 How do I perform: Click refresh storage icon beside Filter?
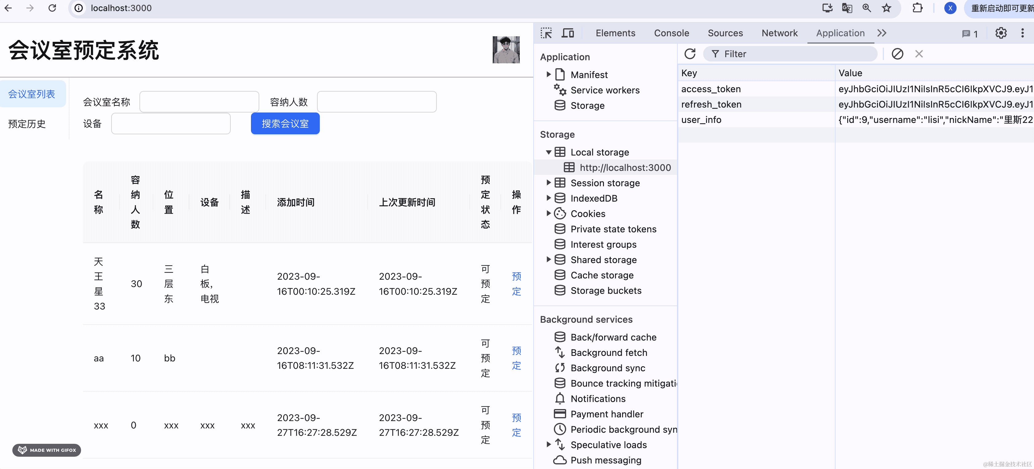[690, 54]
